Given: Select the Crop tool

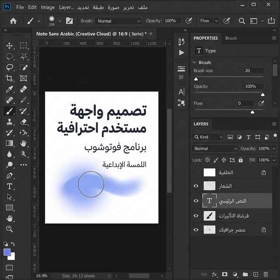Looking at the screenshot, I should pos(9,78).
